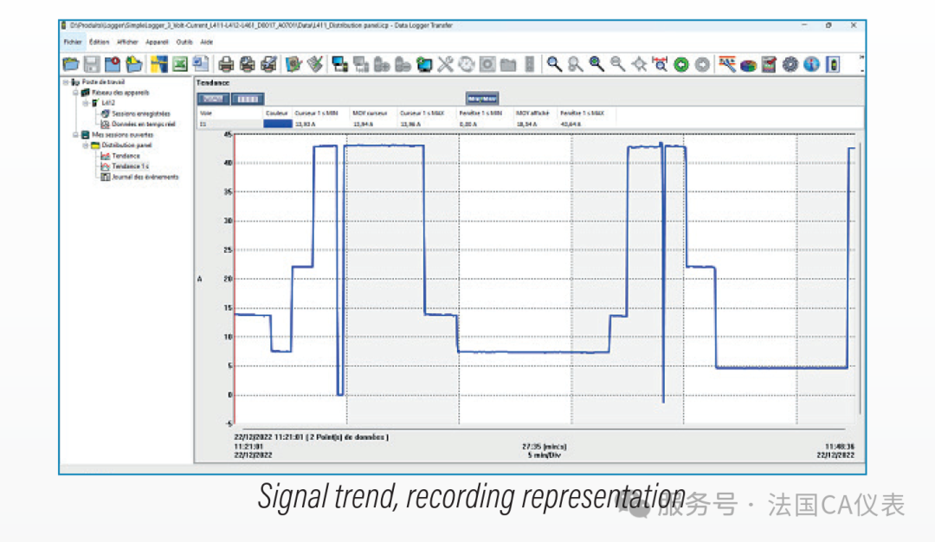
Task: Click the first printer icon in toolbar
Action: [226, 64]
